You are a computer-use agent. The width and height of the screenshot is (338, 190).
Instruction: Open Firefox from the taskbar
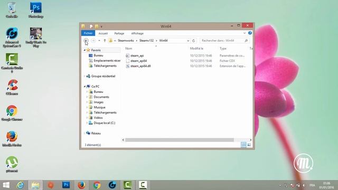pos(81,185)
